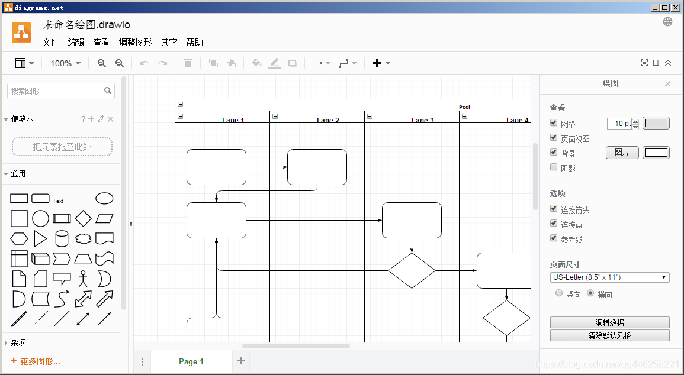Pick the actor stick figure shape
The width and height of the screenshot is (684, 375).
84,278
